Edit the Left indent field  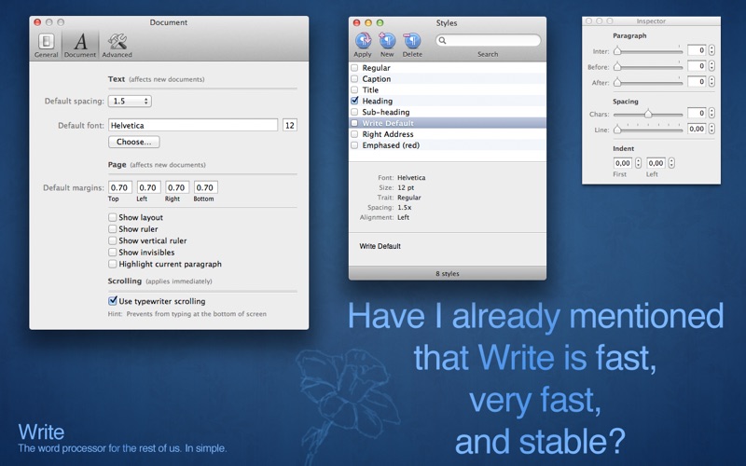[656, 163]
